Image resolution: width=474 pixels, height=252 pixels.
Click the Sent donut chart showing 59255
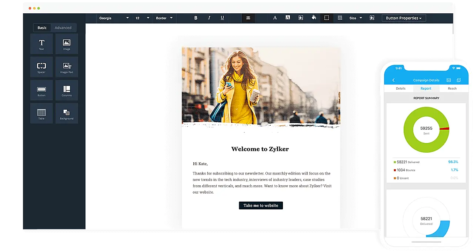point(426,129)
